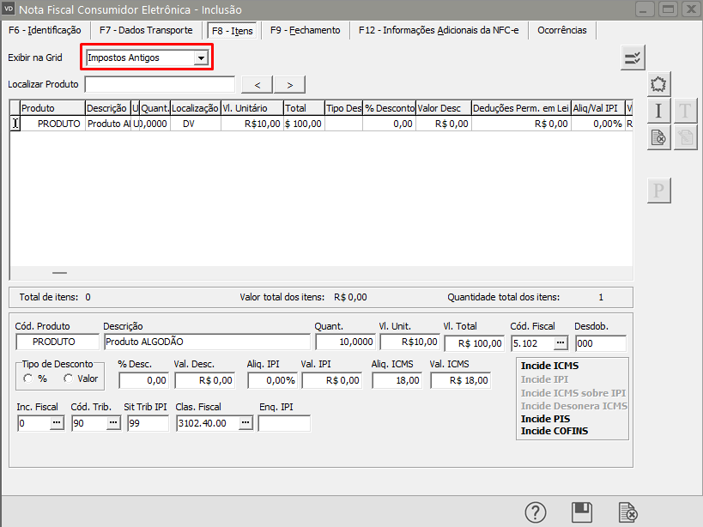Image resolution: width=703 pixels, height=527 pixels.
Task: Switch to the F7 - Dados Transporte tab
Action: tap(146, 30)
